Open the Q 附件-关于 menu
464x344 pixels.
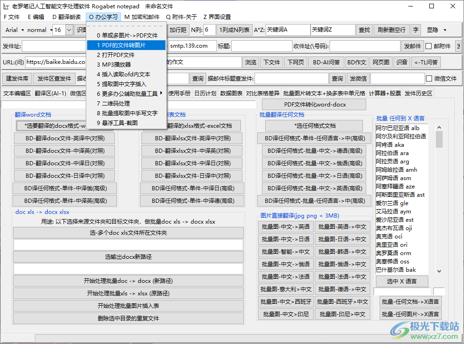181,17
